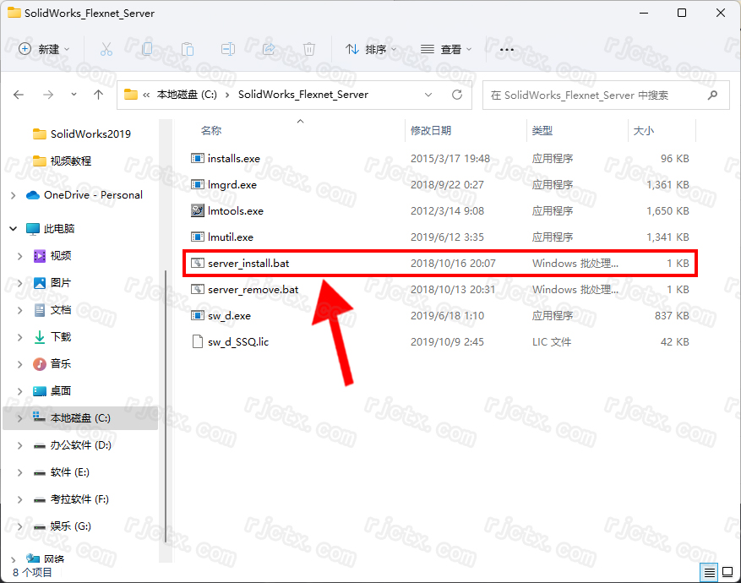741x583 pixels.
Task: Open the 查看 (View) menu
Action: 446,50
